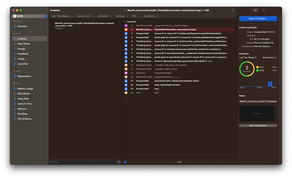Viewport: 292px width, 178px height.
Task: Select frame 24 dyld start row
Action: pyautogui.click(x=179, y=93)
